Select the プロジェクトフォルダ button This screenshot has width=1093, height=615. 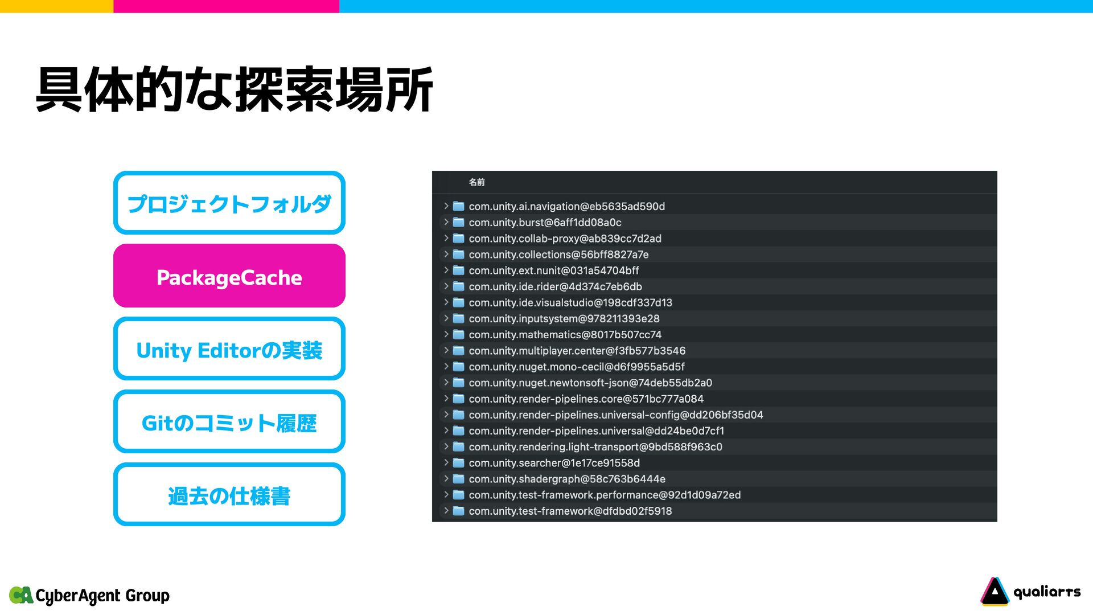pos(229,203)
